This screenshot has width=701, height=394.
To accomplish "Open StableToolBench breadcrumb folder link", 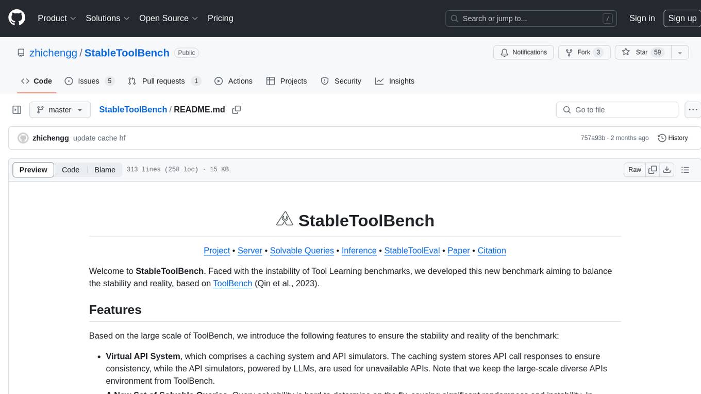I will pyautogui.click(x=133, y=110).
